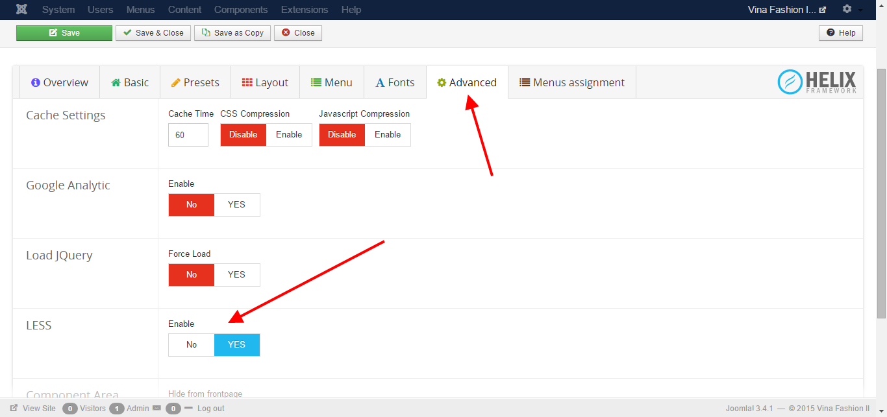Set Force Load jQuery to YES
The width and height of the screenshot is (887, 417).
point(236,275)
